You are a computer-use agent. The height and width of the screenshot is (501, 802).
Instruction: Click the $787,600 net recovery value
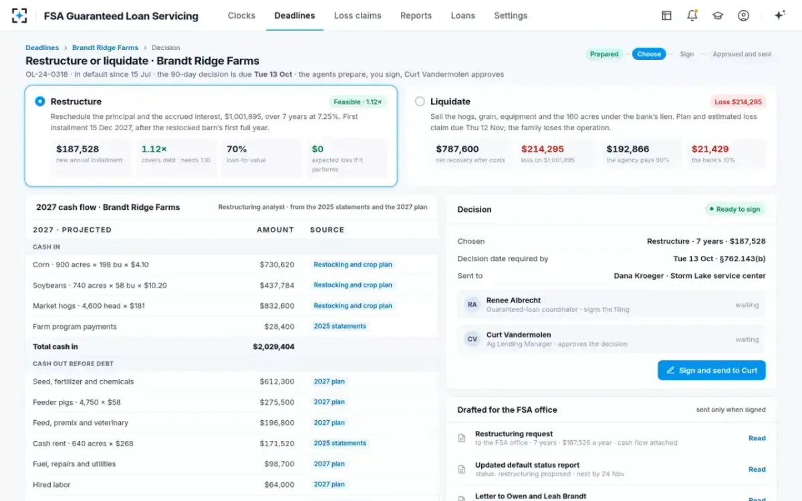tap(458, 149)
